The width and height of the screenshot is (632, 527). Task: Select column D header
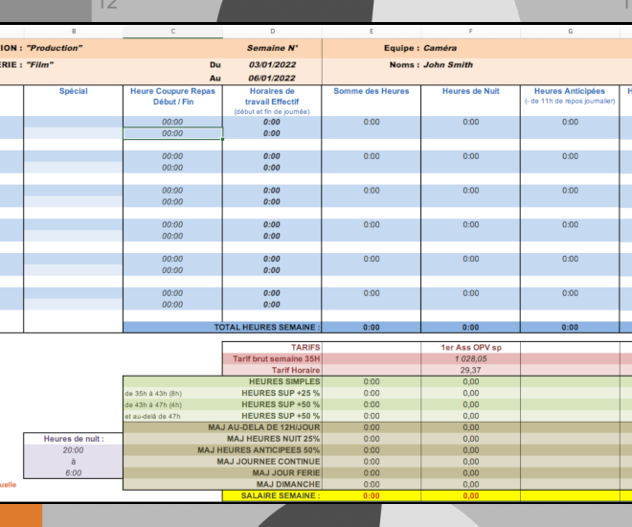[273, 32]
